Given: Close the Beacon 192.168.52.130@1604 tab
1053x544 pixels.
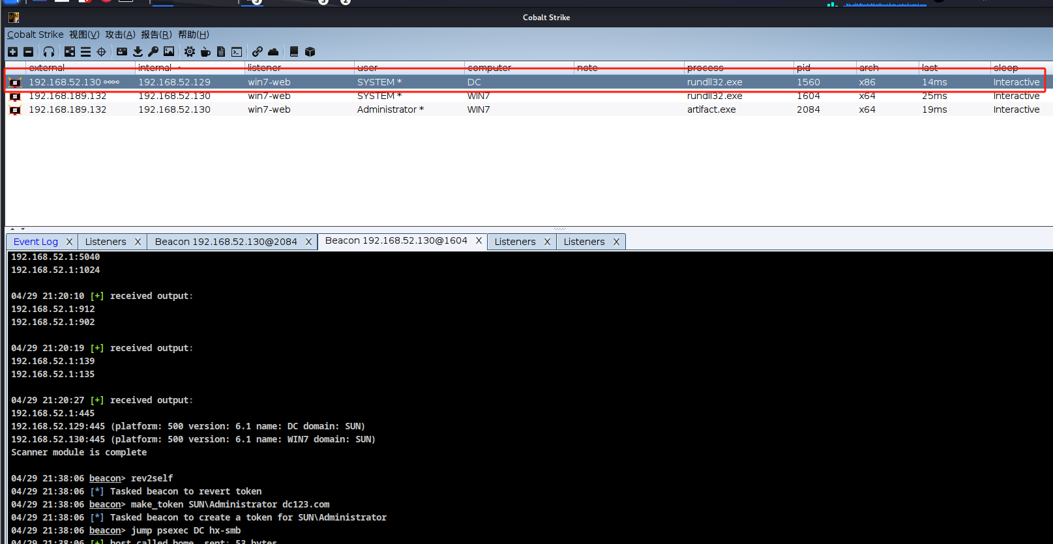Looking at the screenshot, I should pyautogui.click(x=479, y=240).
